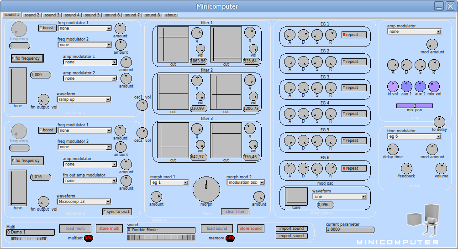Click EG 3 sustain knob
Image resolution: width=458 pixels, height=249 pixels.
[317, 88]
